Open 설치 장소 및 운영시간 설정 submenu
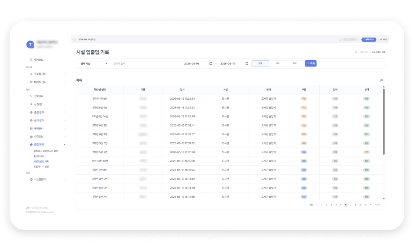413x250 pixels. [x=46, y=151]
